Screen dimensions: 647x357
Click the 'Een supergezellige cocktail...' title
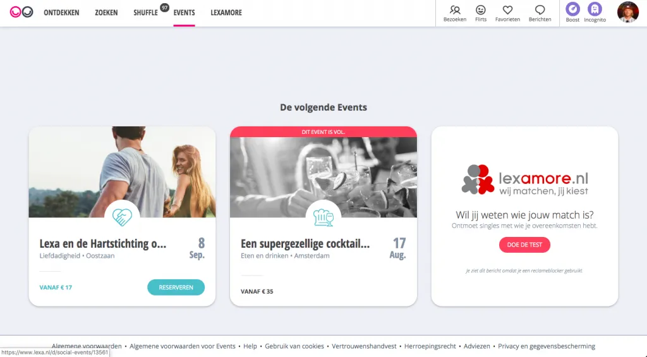tap(305, 243)
